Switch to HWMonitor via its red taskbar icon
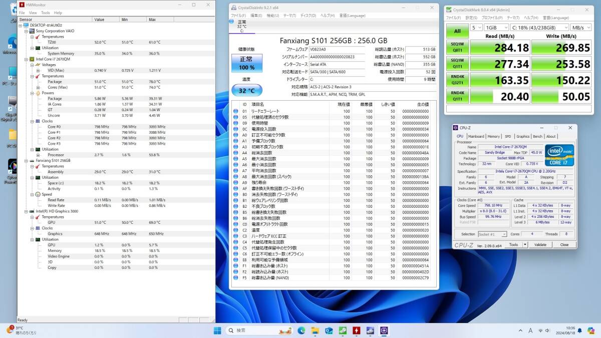Screen dimensions: 601x338 click(x=356, y=330)
